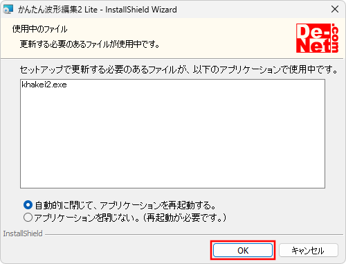This screenshot has width=346, height=264.
Task: Click the OK button
Action: tap(243, 250)
